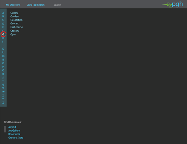Screen dimensions: 187x144
Task: Find the nearest Art Gallery
Action: 14,131
